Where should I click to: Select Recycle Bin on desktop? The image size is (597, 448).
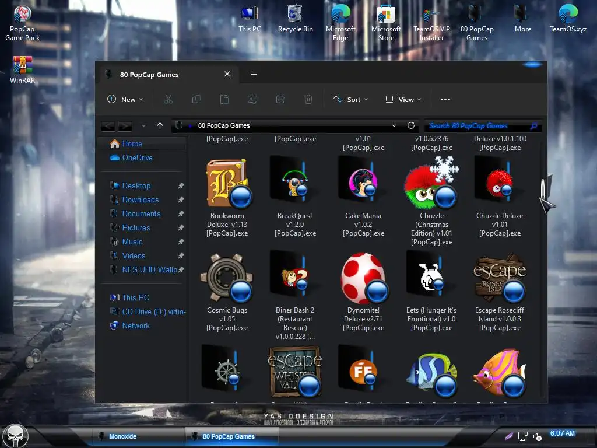295,19
